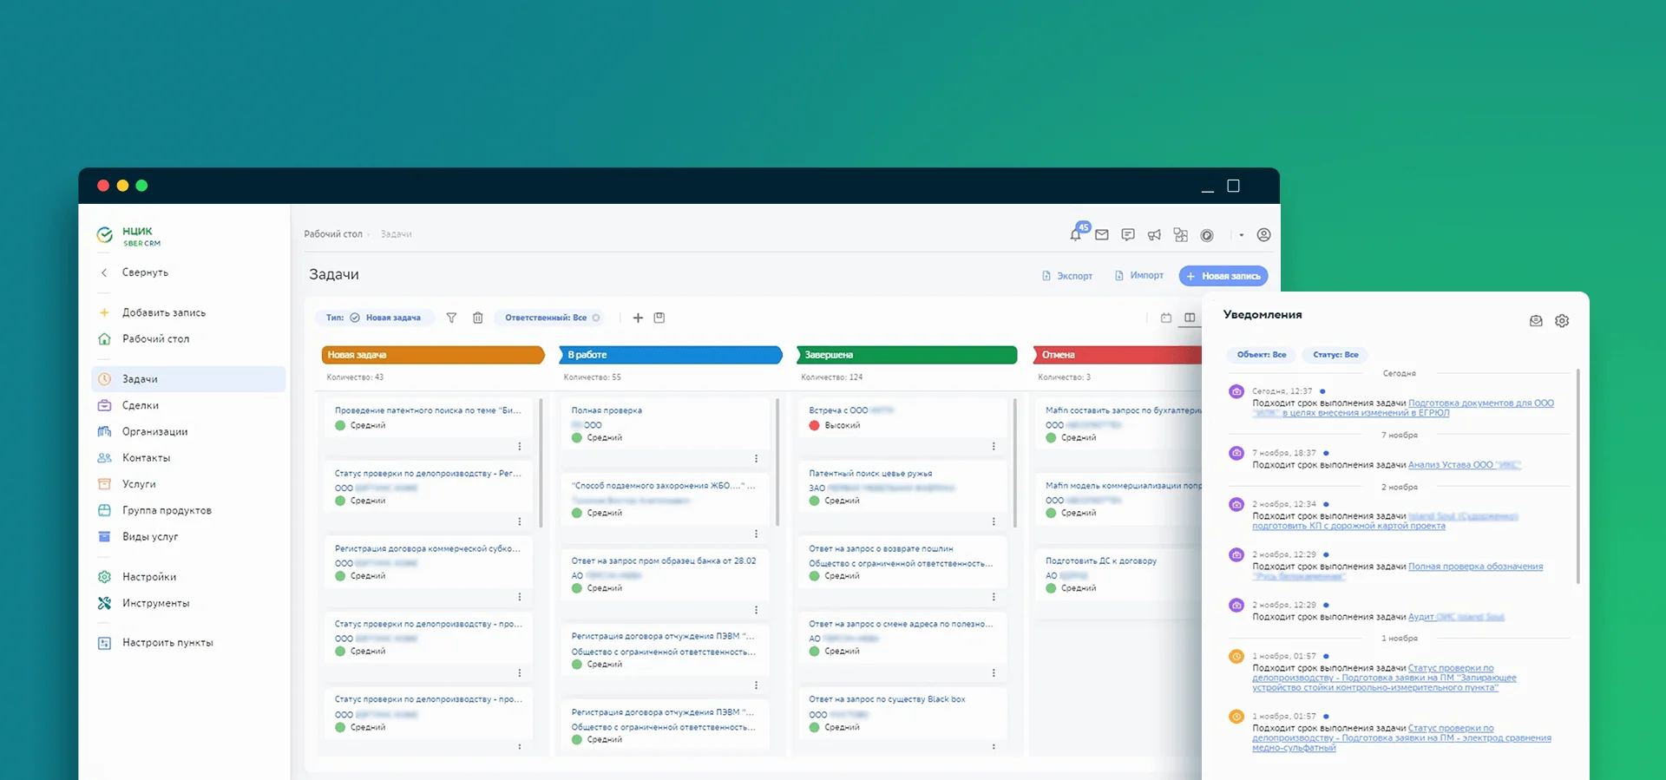Go to 'Организации' in sidebar menu
Viewport: 1666px width, 780px height.
(x=154, y=431)
